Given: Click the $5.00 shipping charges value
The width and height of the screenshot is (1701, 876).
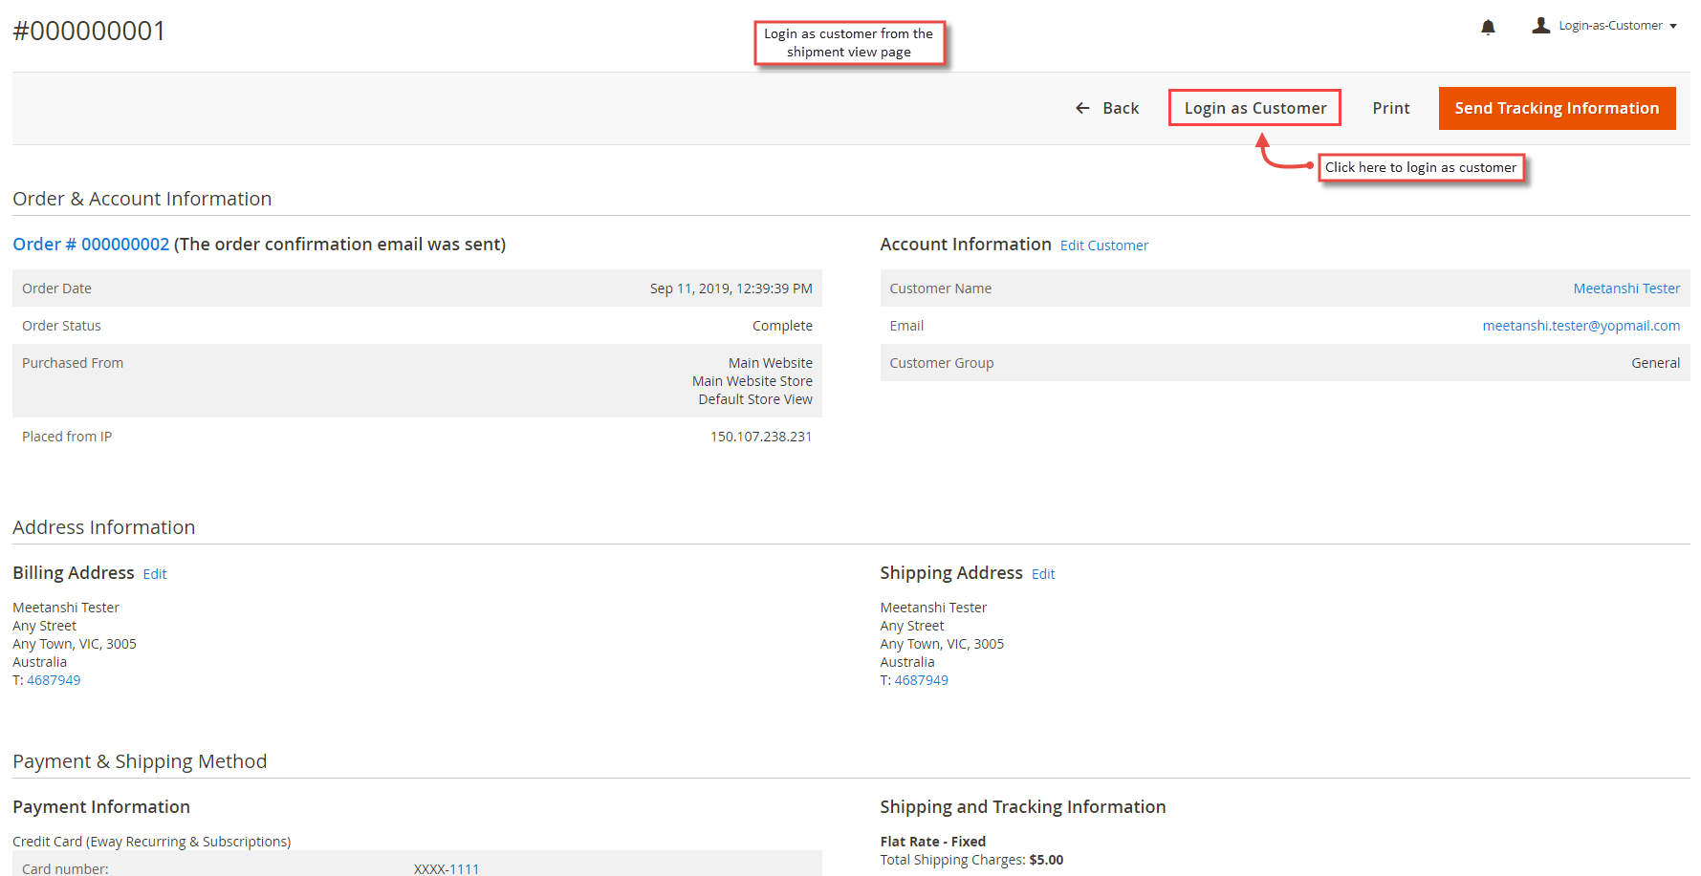Looking at the screenshot, I should pyautogui.click(x=1046, y=860).
